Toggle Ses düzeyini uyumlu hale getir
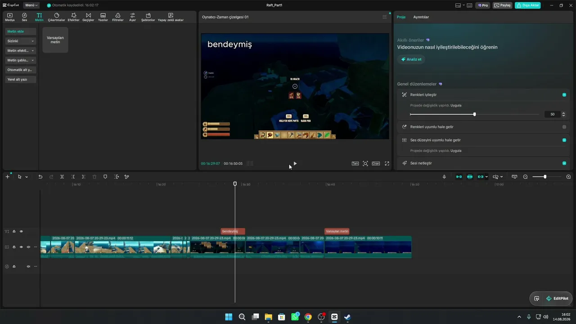Image resolution: width=576 pixels, height=324 pixels. (x=564, y=140)
